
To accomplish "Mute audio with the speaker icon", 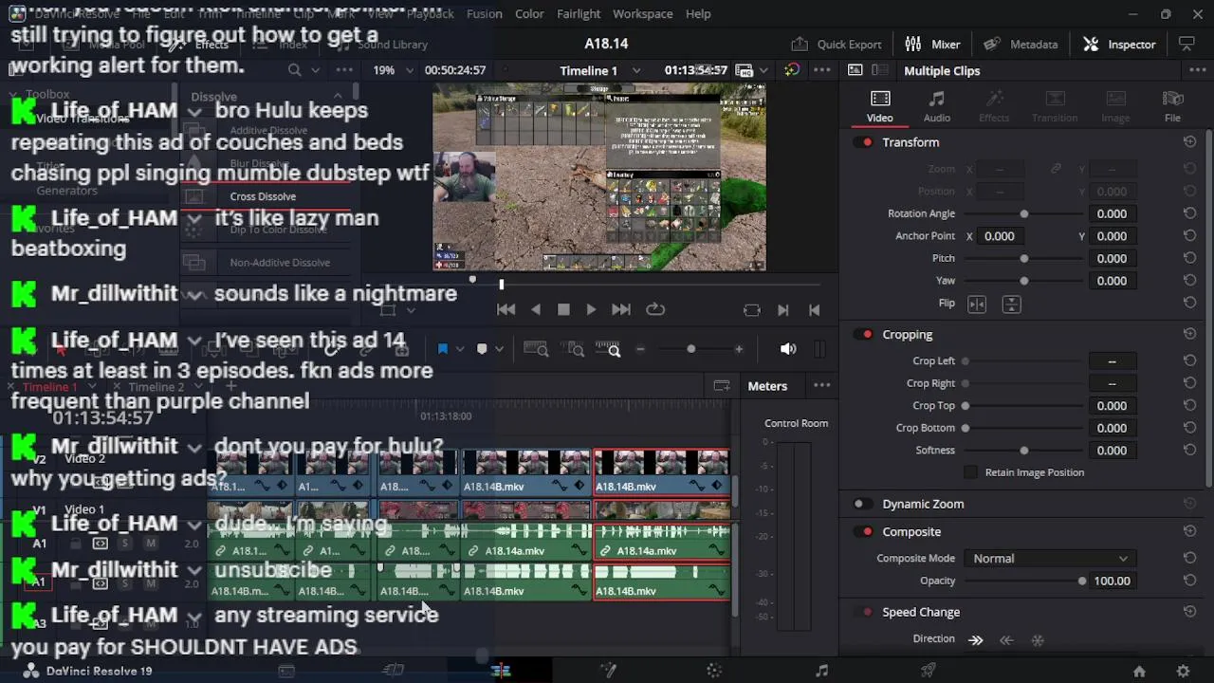I will click(788, 349).
